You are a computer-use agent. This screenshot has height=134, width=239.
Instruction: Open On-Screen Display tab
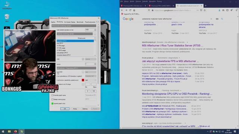pos(70,22)
